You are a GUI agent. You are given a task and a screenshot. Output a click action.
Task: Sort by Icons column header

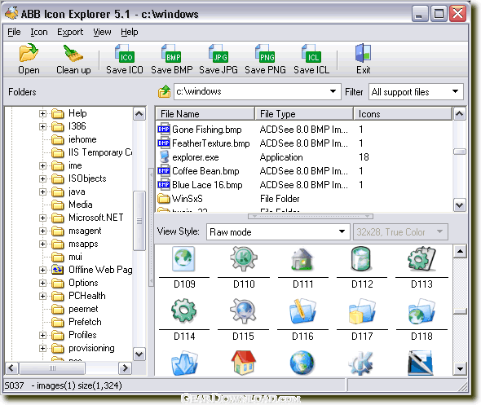(x=403, y=114)
